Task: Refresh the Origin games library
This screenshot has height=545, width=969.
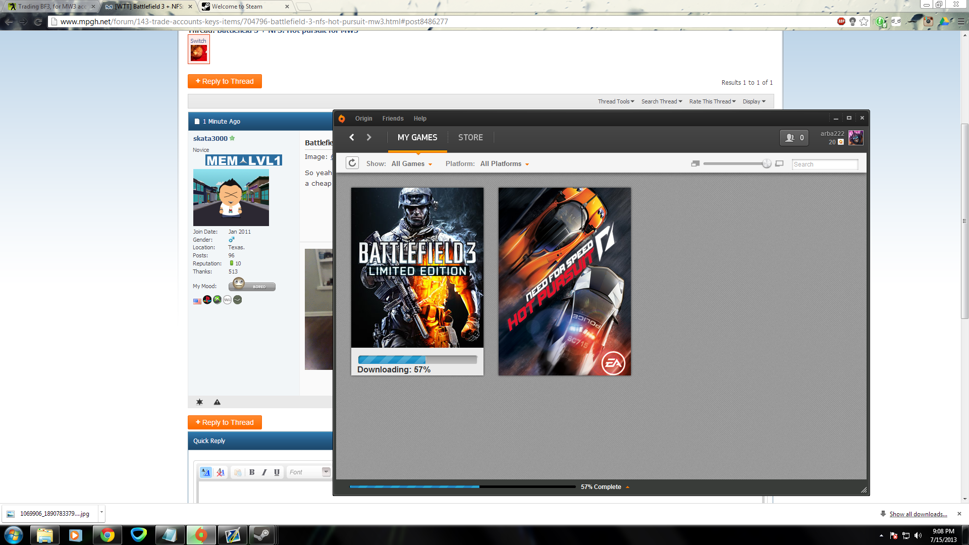Action: pyautogui.click(x=352, y=163)
